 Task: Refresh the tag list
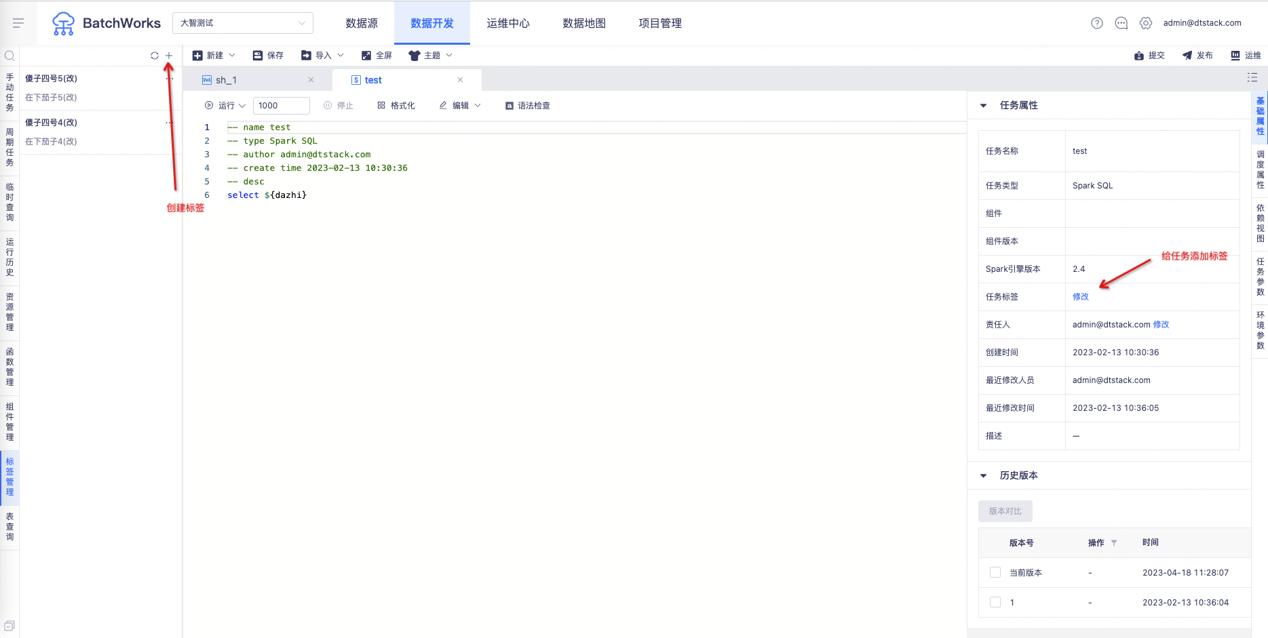point(155,56)
